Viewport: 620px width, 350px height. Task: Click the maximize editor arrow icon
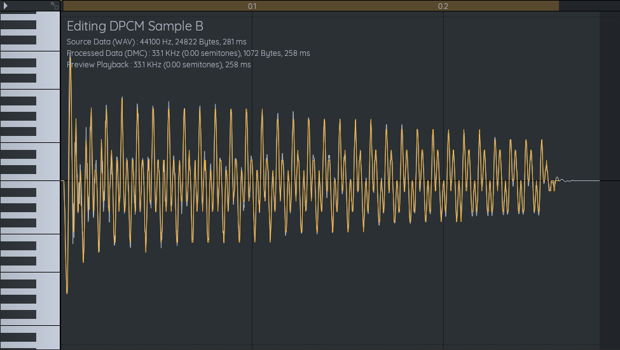55,6
